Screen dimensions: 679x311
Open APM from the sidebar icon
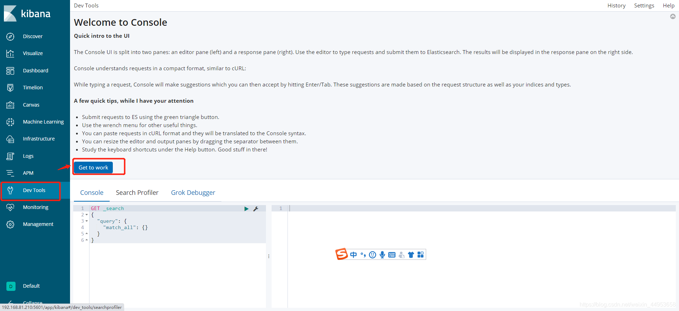(x=10, y=173)
